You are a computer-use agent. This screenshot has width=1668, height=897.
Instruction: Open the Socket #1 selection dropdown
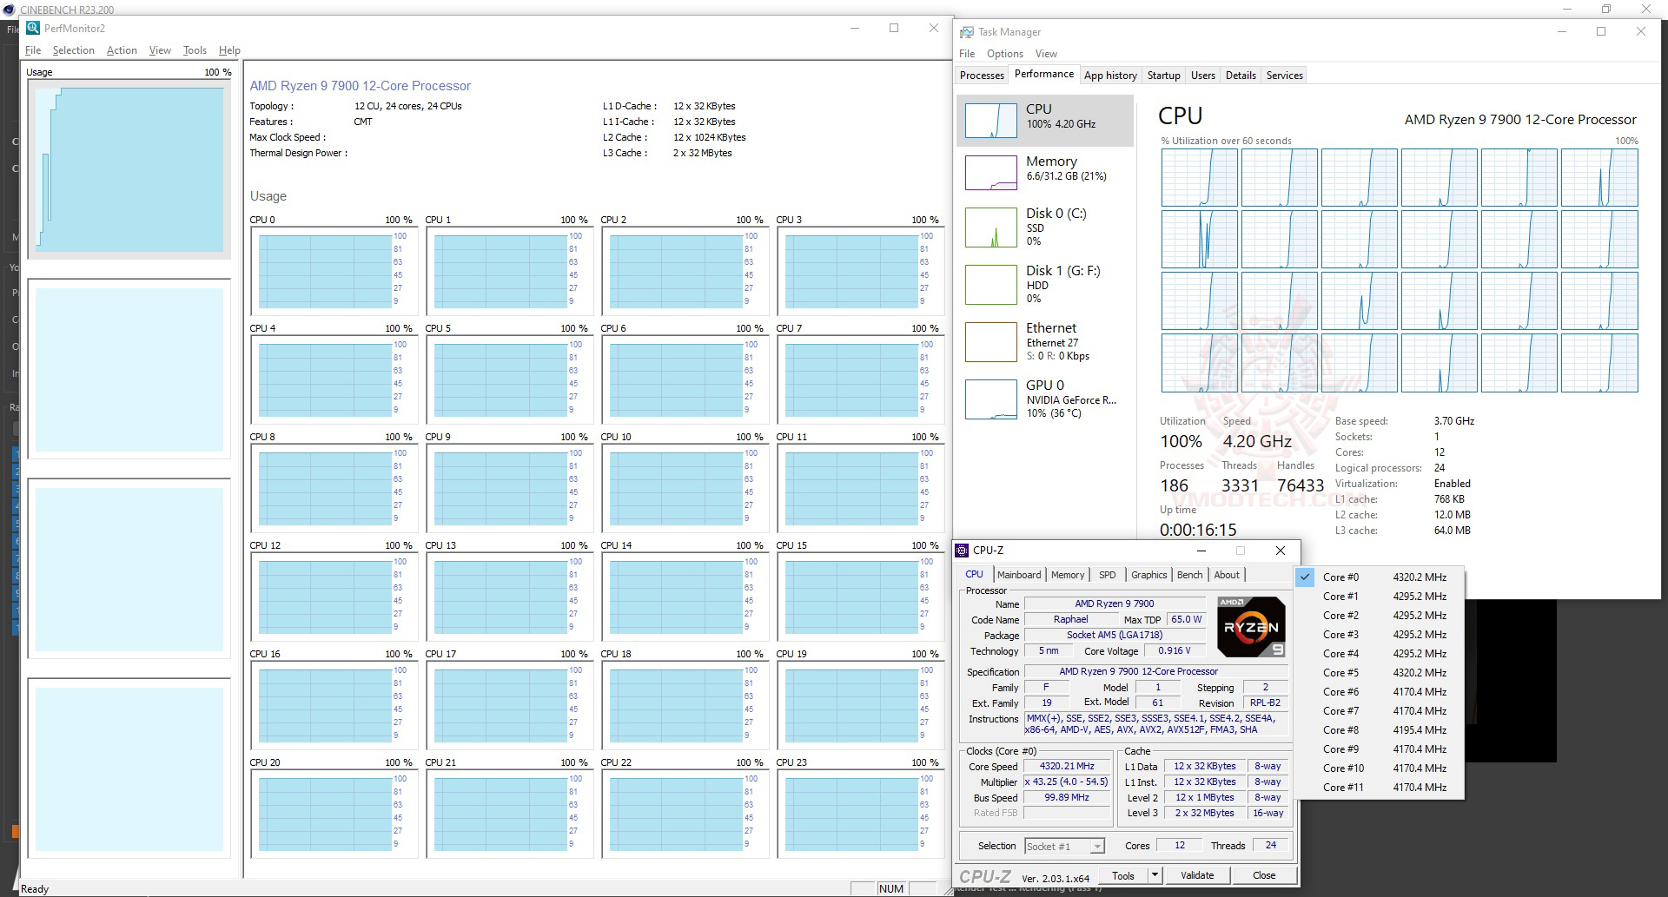point(1064,846)
